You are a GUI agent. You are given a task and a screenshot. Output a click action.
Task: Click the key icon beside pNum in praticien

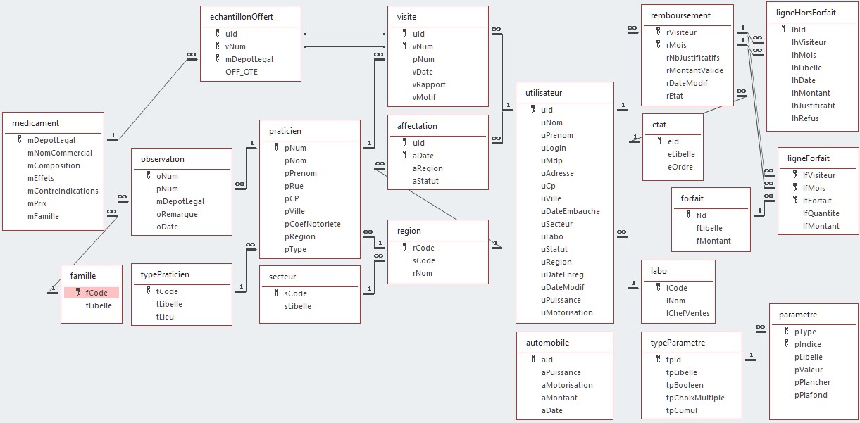coord(276,148)
